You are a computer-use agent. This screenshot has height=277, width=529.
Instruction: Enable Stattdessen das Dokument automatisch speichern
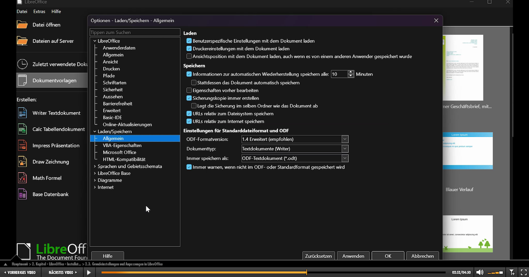[194, 82]
